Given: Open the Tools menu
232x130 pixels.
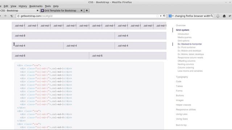Looking at the screenshot, I should click(x=47, y=6).
